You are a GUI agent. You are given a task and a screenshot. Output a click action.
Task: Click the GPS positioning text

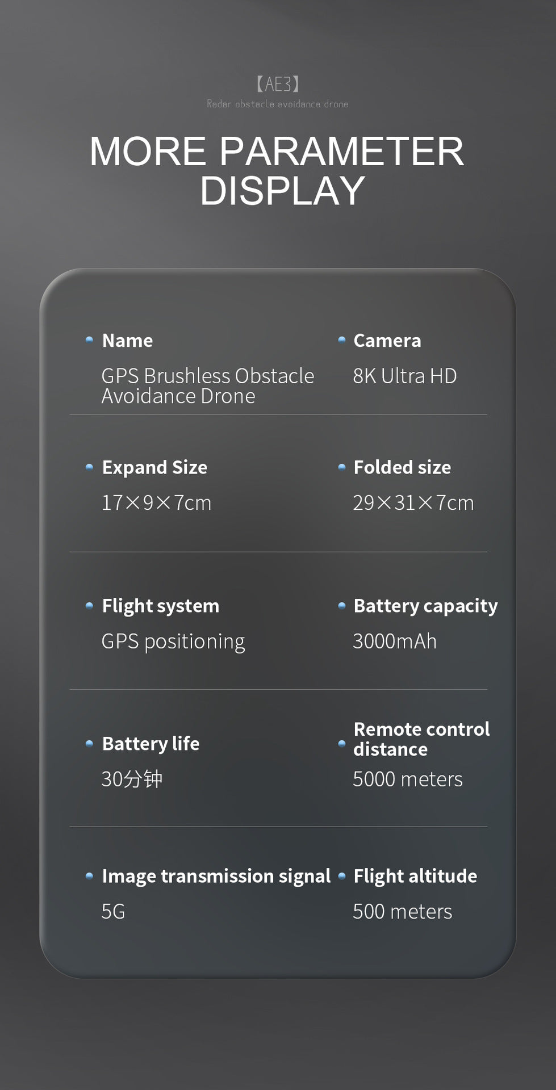[173, 641]
